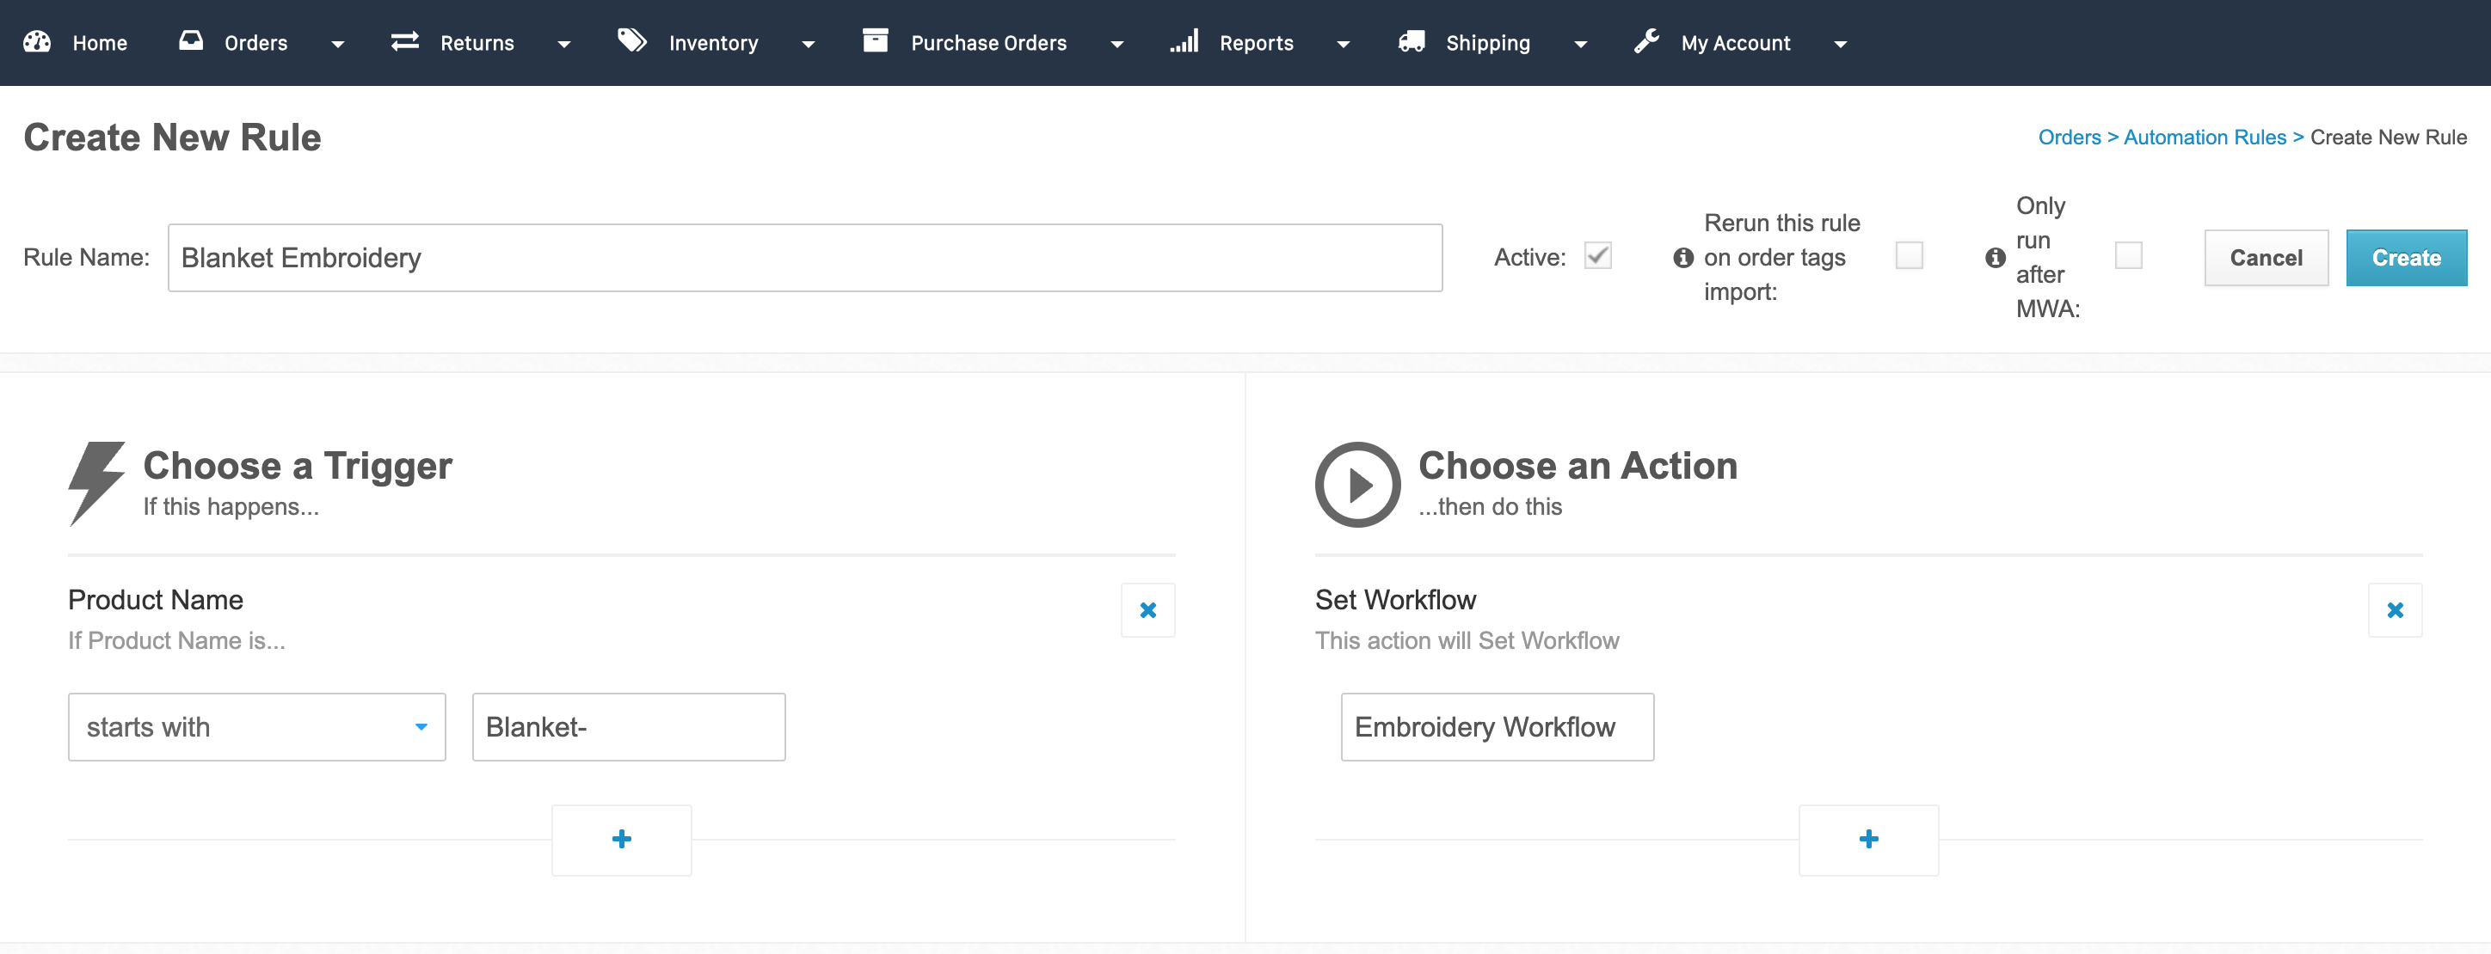Screen dimensions: 2491x954
Task: Open the Returns menu
Action: click(x=477, y=44)
